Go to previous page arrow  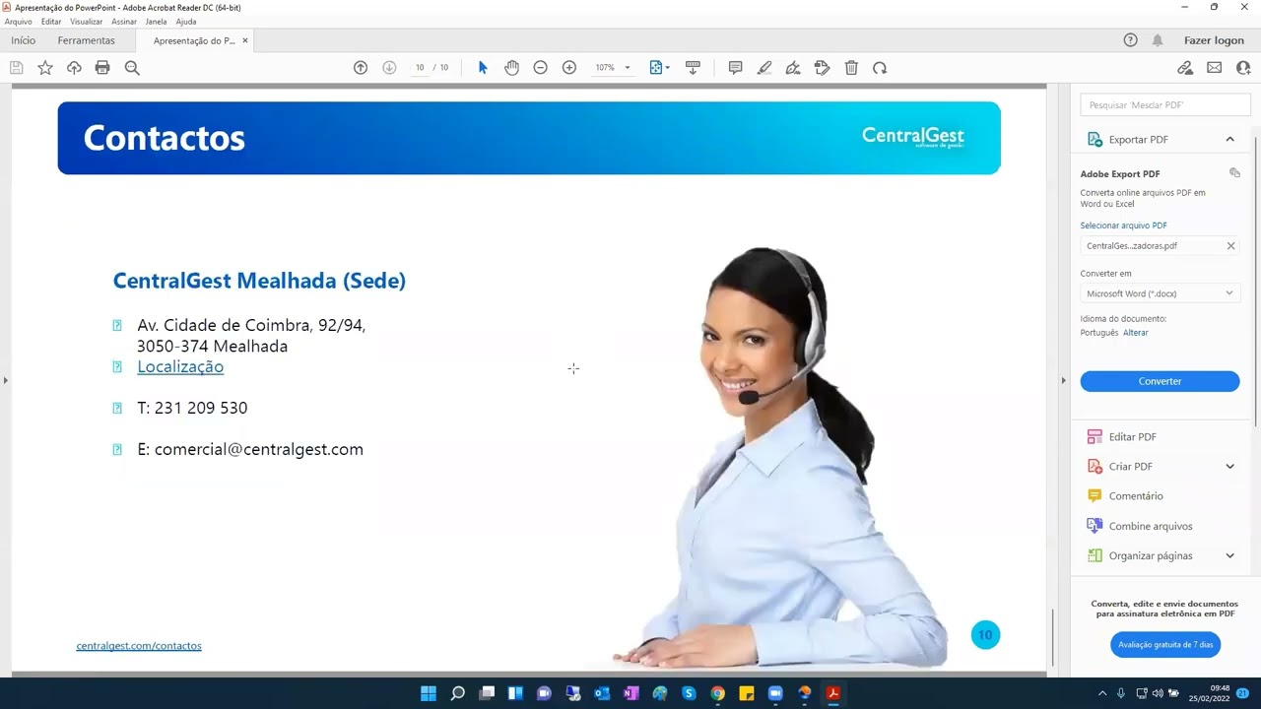[x=361, y=68]
